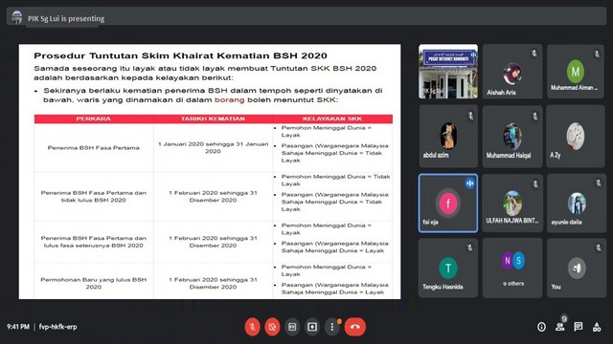Image resolution: width=613 pixels, height=344 pixels.
Task: Unmute the microphone button
Action: tap(253, 327)
